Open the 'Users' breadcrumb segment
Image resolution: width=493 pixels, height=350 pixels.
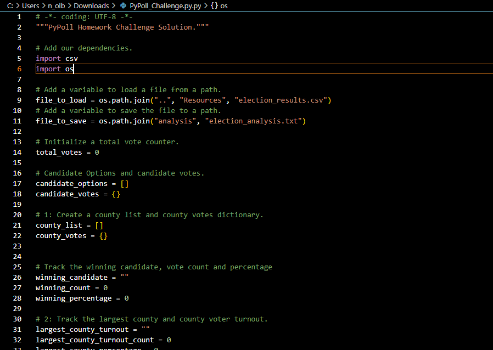coord(31,5)
